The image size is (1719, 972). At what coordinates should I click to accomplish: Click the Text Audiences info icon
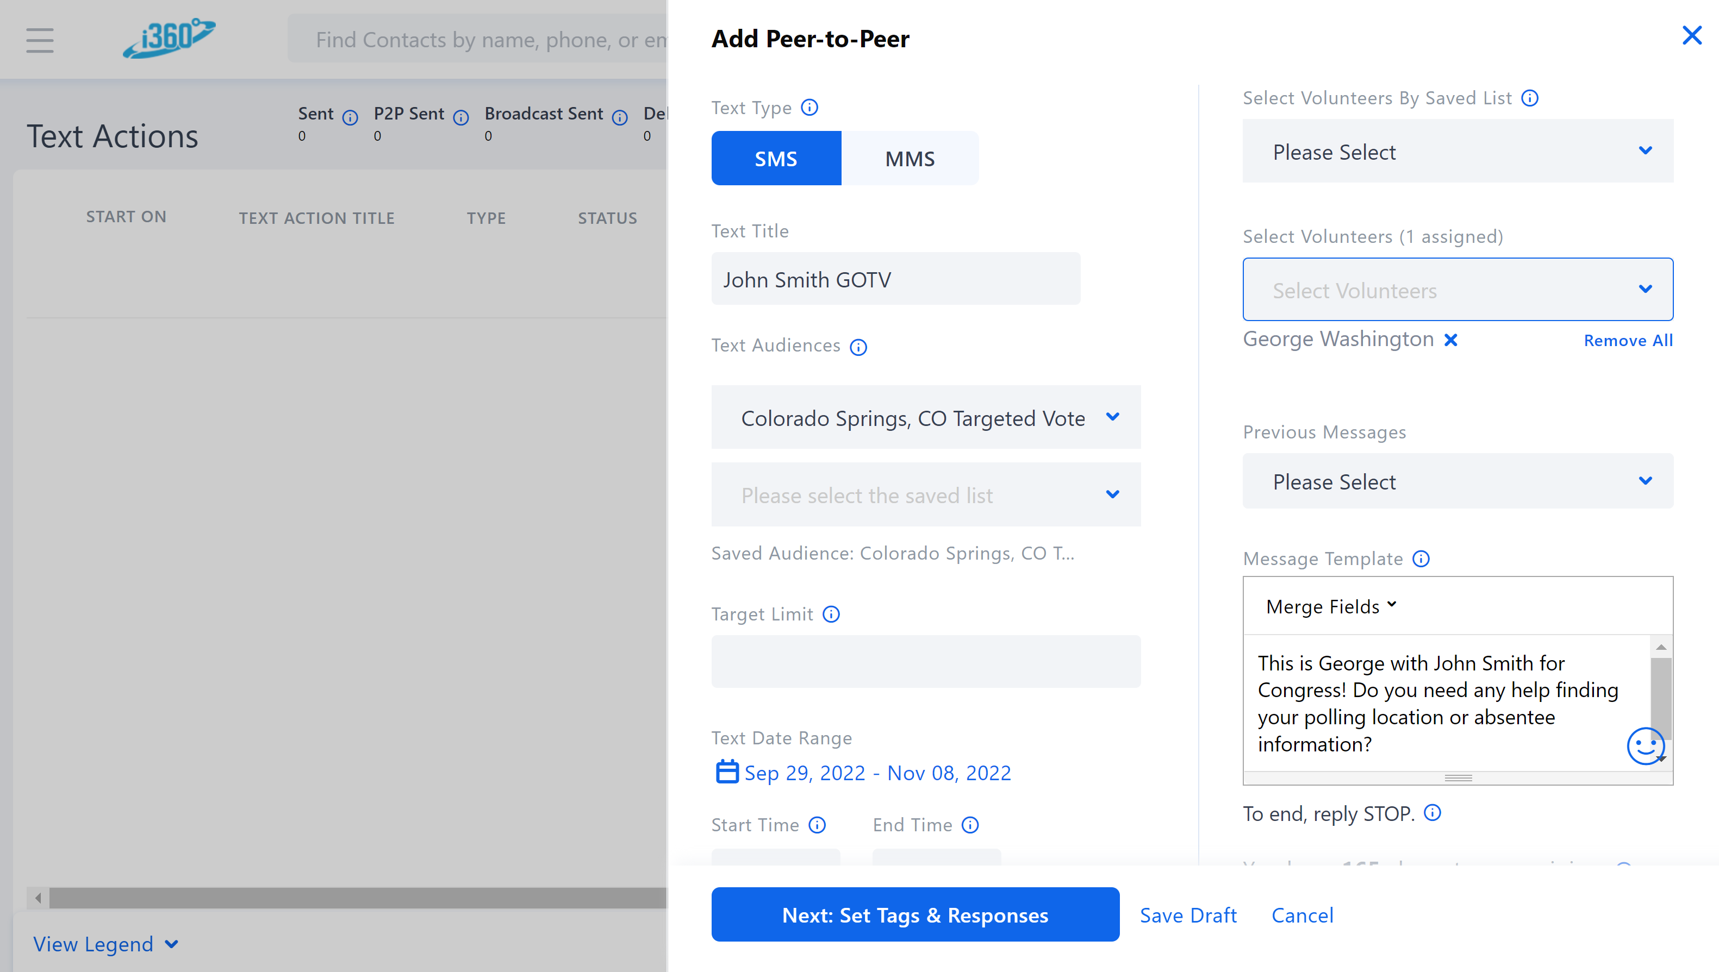coord(858,347)
